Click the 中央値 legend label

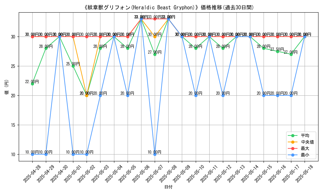(x=307, y=142)
